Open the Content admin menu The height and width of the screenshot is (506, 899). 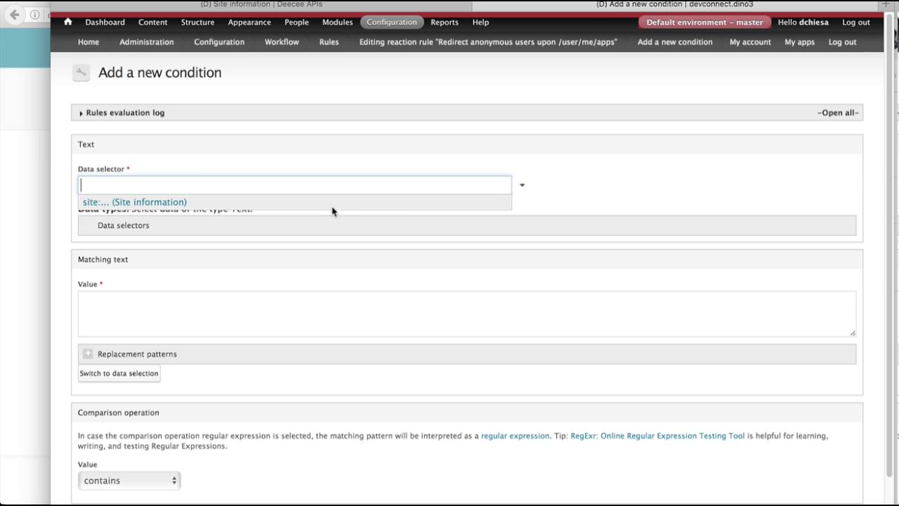153,22
